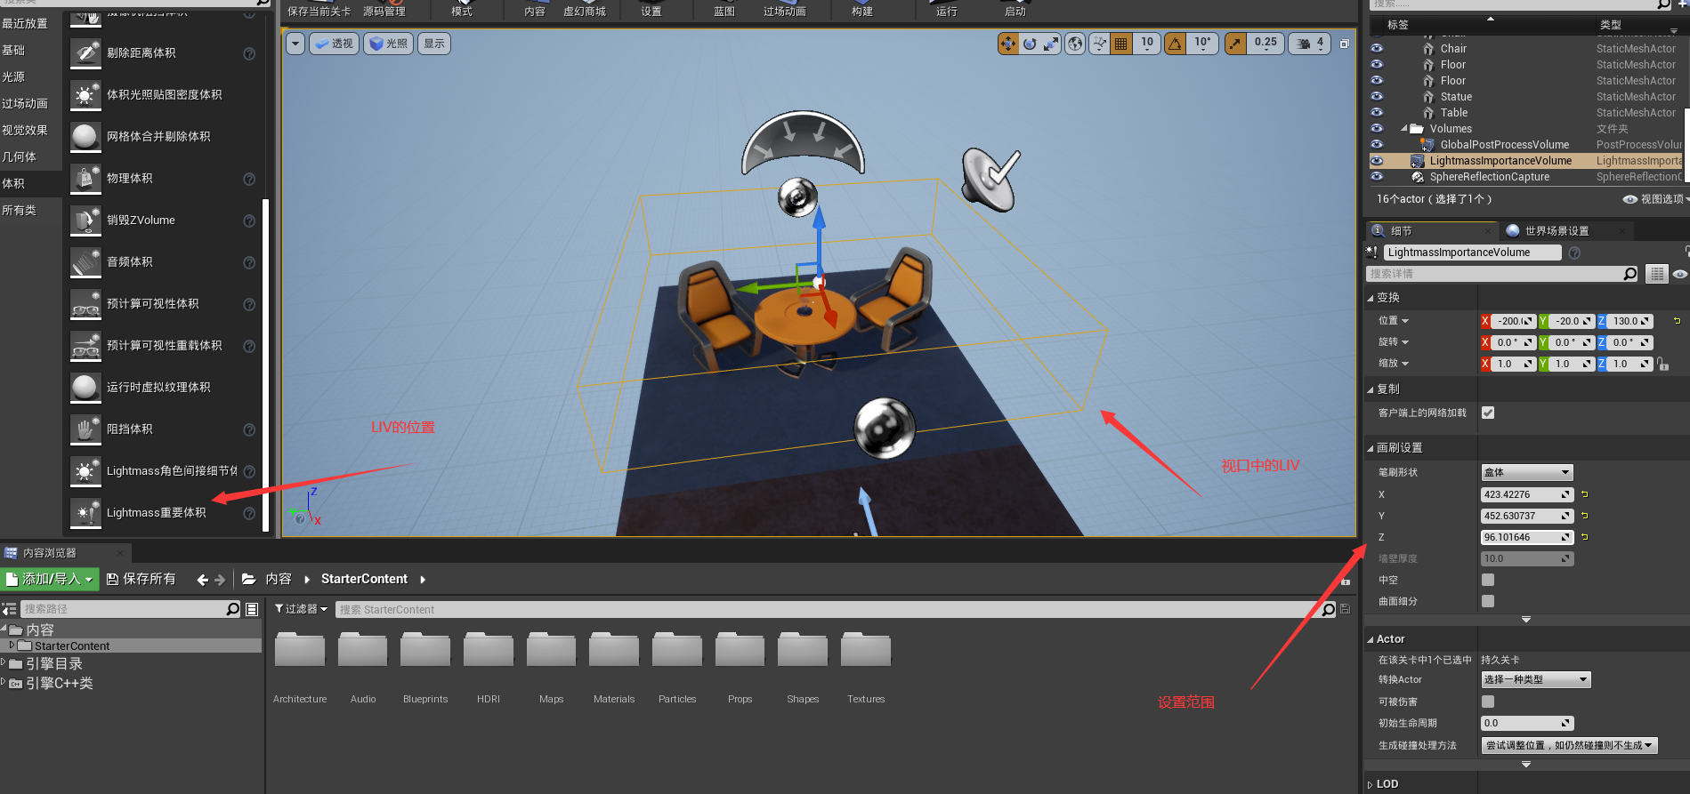Hide LightmassImportanceVolume via eye icon
The width and height of the screenshot is (1690, 794).
(x=1377, y=161)
